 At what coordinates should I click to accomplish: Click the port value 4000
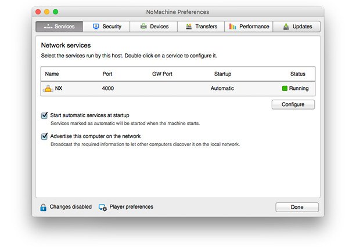tap(108, 88)
